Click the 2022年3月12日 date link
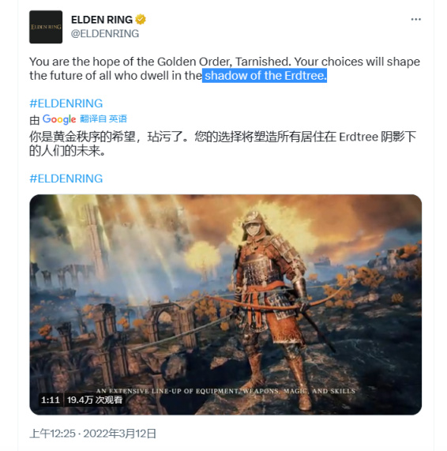Screen dimensions: 447x451 [x=120, y=434]
